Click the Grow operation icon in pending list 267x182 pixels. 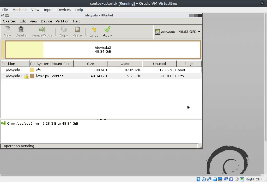[x=3, y=123]
